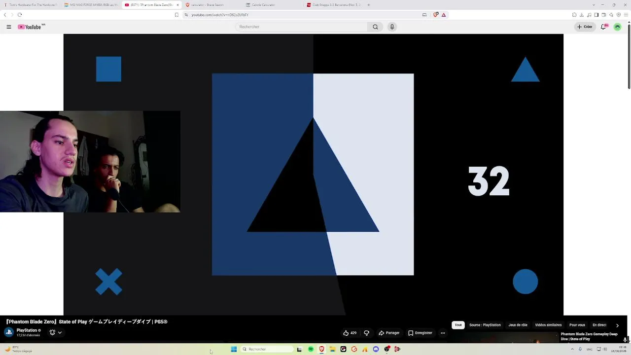Open the taskbar weather widget
Viewport: 631px width, 355px height.
click(19, 349)
